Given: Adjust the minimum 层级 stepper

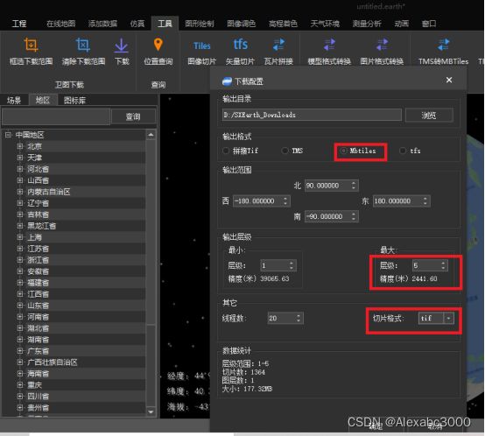Looking at the screenshot, I should coord(292,265).
